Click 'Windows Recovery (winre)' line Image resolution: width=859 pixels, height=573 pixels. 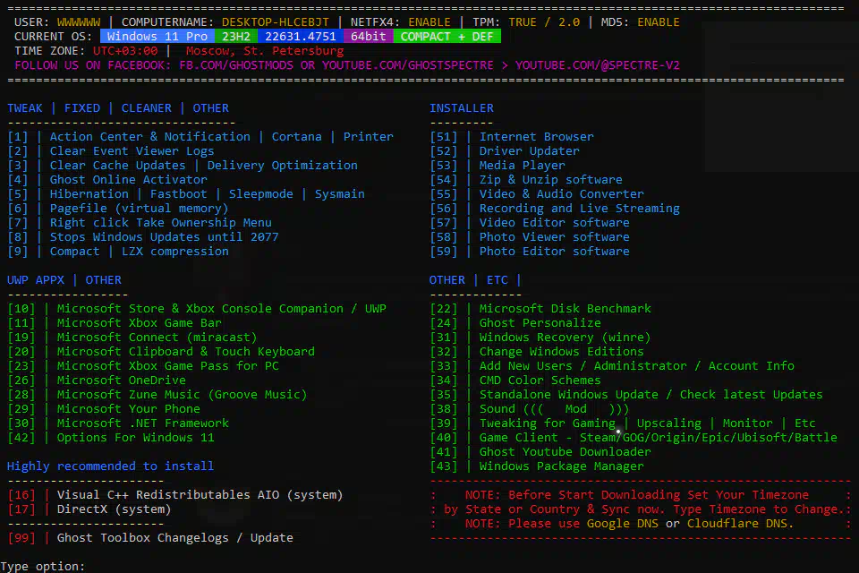click(540, 337)
